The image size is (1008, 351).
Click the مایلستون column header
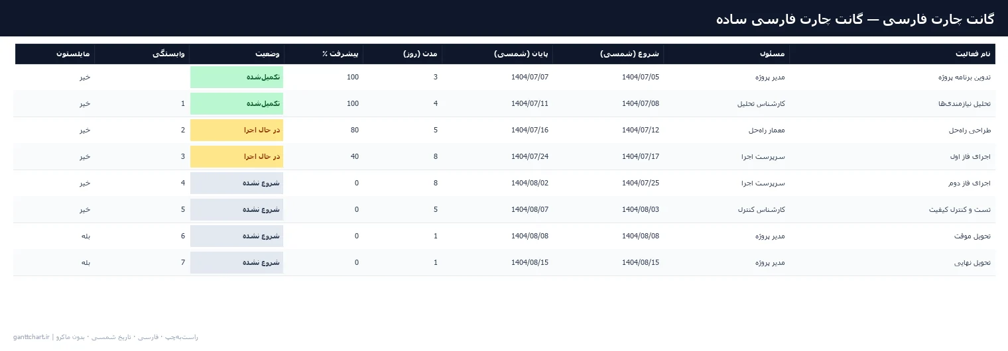point(54,54)
